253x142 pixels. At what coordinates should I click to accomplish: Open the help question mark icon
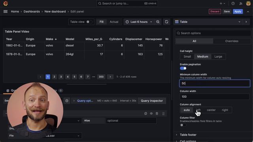coord(233,4)
